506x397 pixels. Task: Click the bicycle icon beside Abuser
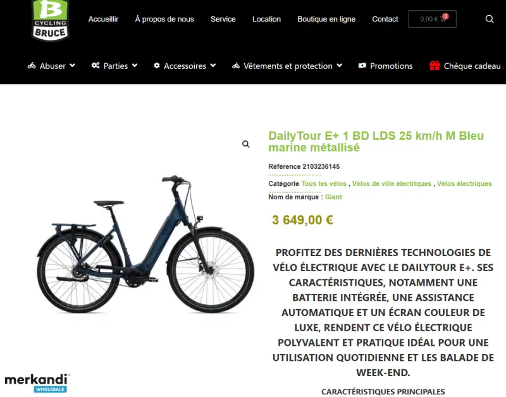coord(32,66)
